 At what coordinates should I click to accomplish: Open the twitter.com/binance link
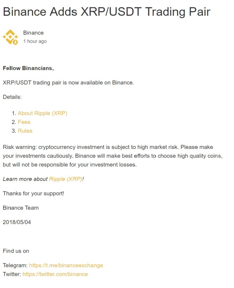(55, 274)
